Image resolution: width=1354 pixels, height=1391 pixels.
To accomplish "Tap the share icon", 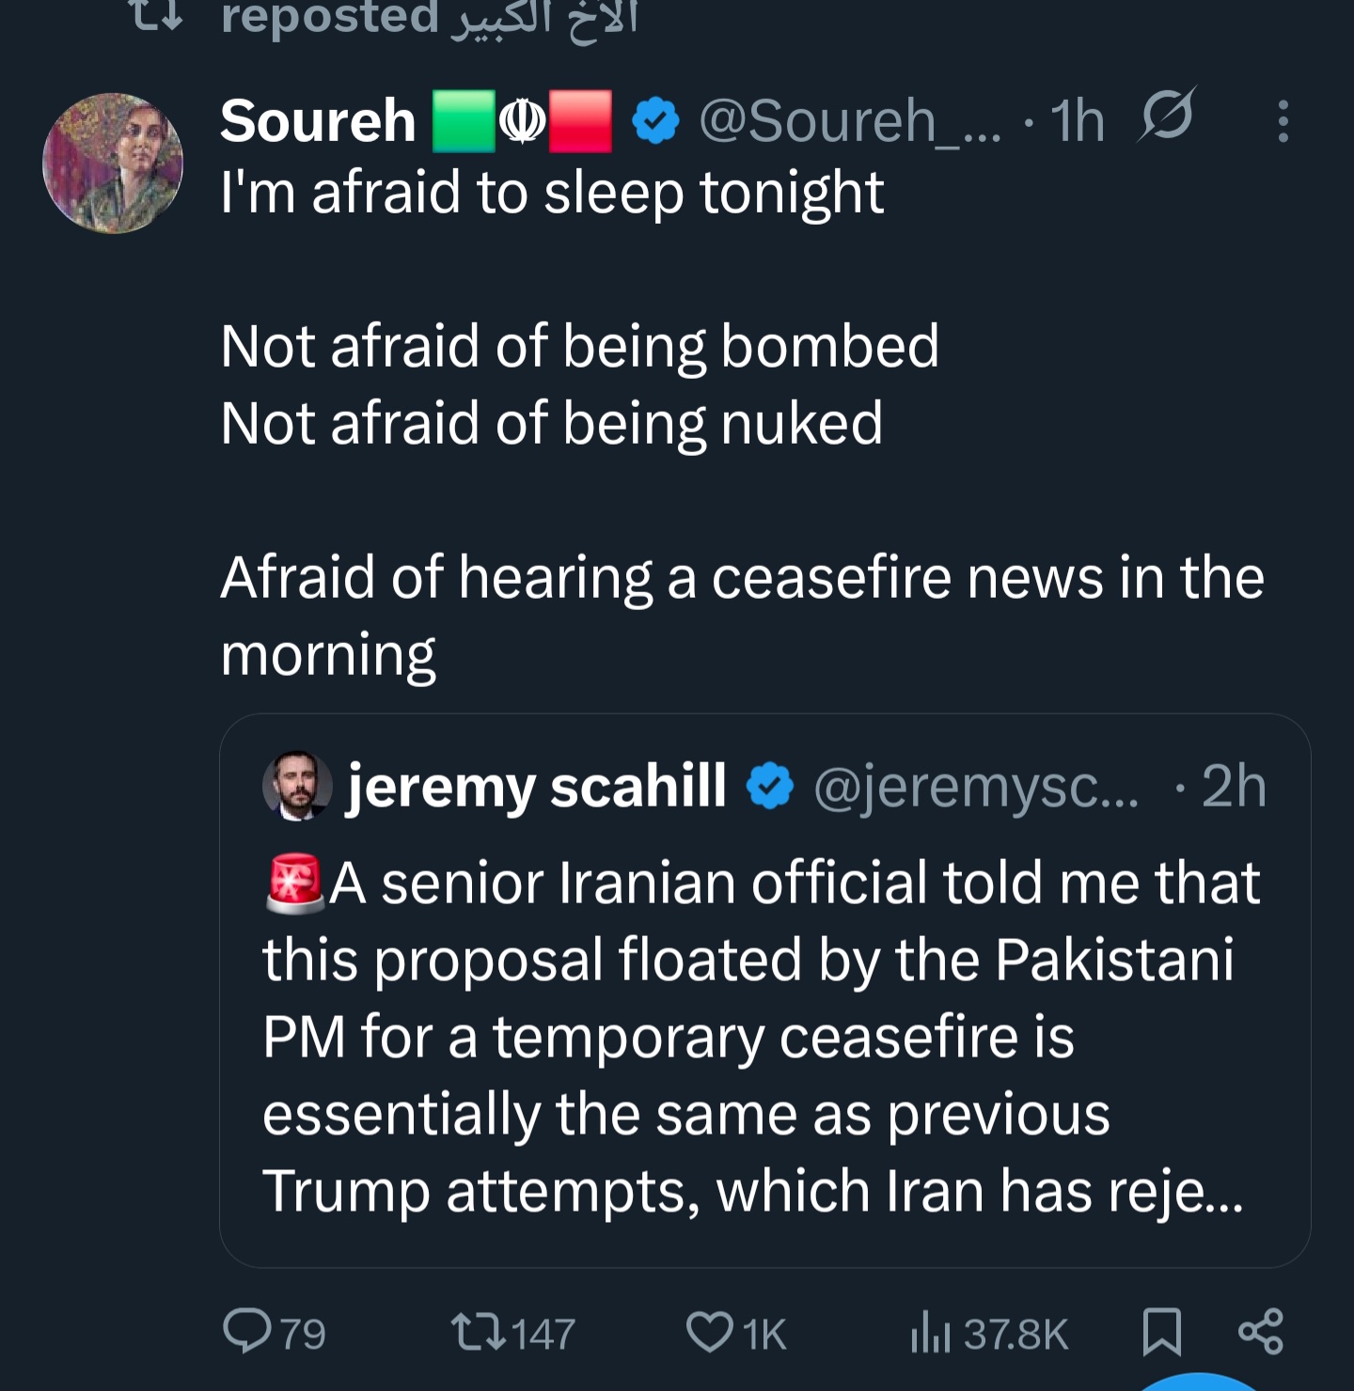I will (x=1260, y=1332).
